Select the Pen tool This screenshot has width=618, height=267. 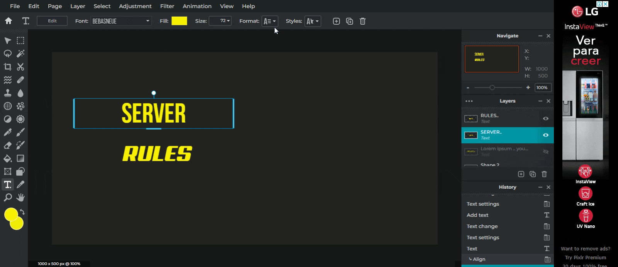click(7, 132)
